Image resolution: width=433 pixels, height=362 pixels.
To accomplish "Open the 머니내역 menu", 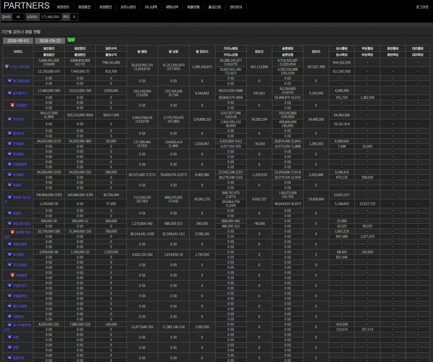I will (151, 7).
